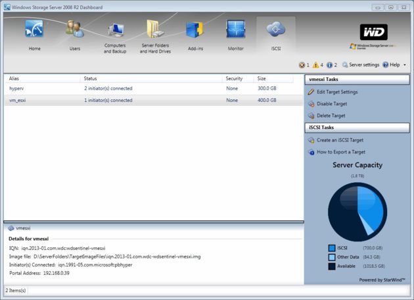This screenshot has height=300, width=414.
Task: Open the Home dashboard icon
Action: pos(34,28)
